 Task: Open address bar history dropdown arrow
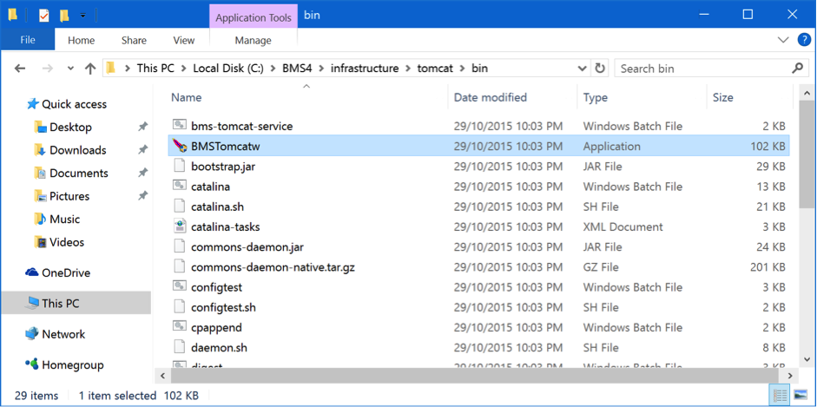[583, 69]
